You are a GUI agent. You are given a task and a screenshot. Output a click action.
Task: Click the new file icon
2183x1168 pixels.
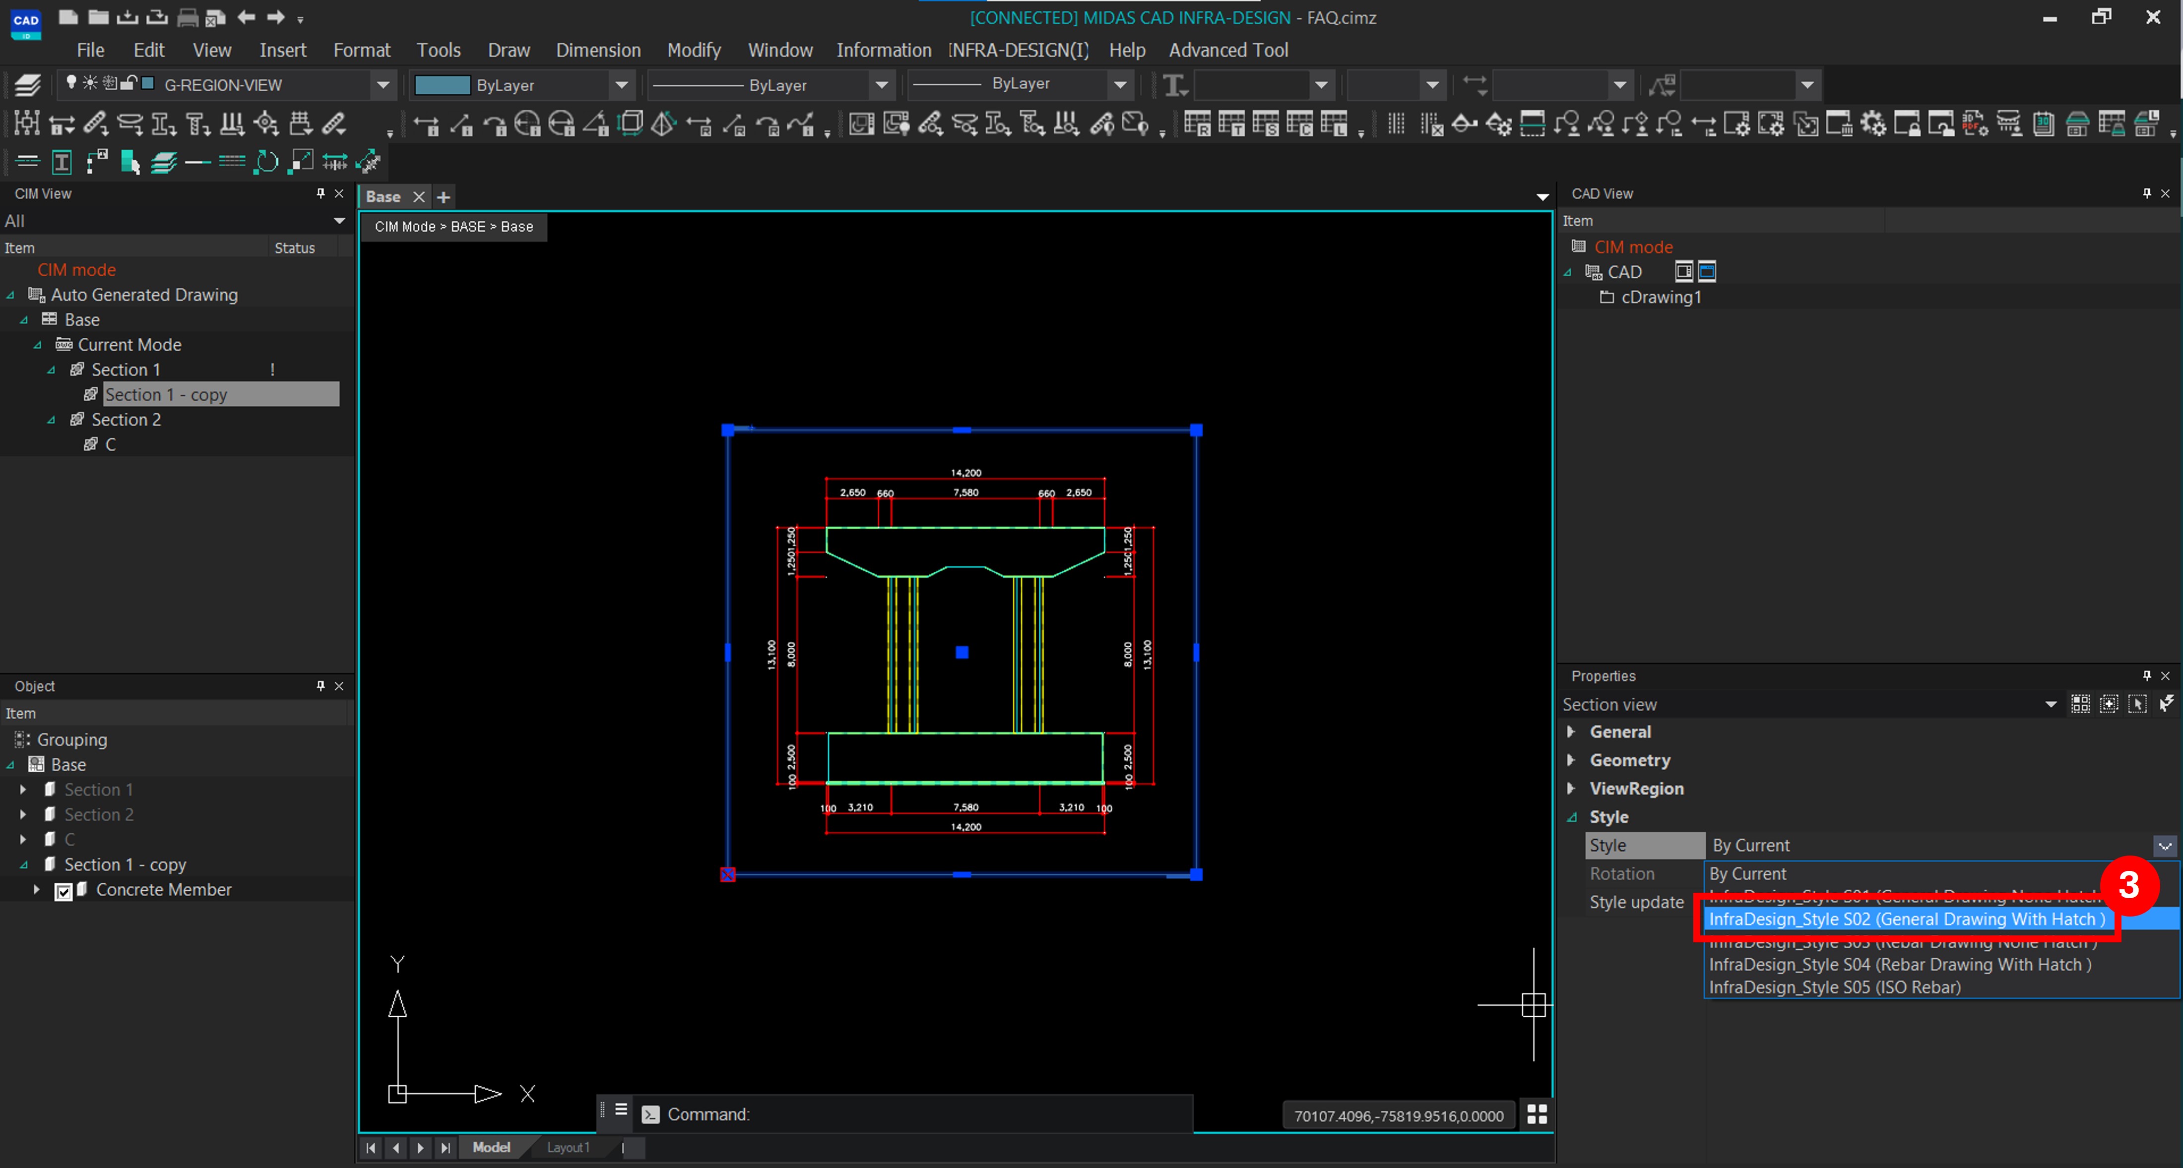[68, 17]
